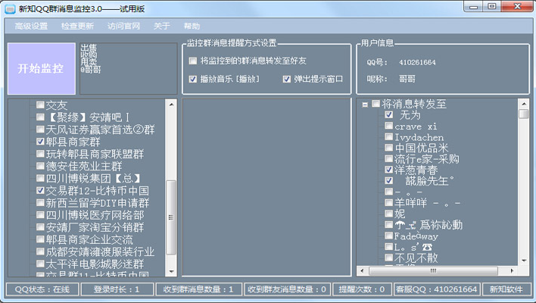
Task: Uncheck 交易群12-比特币中国 group checkbox
Action: coord(40,191)
